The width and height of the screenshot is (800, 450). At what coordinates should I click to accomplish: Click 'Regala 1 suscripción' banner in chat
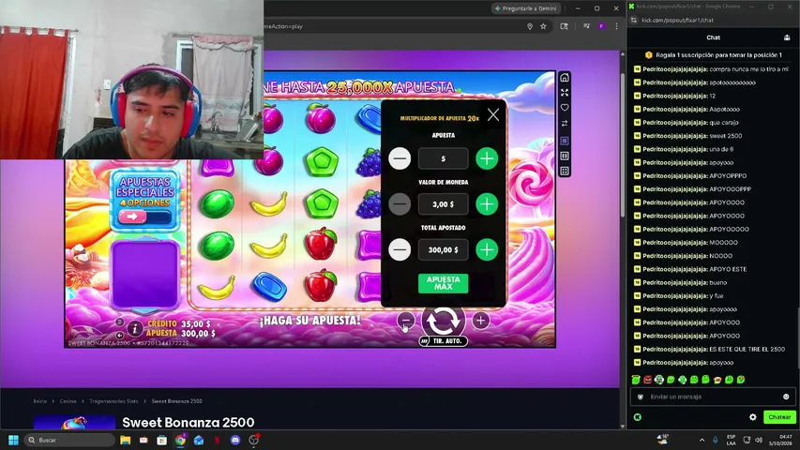[714, 55]
